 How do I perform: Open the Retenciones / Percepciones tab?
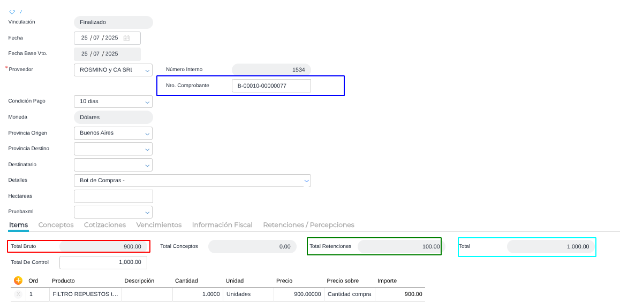(x=308, y=225)
